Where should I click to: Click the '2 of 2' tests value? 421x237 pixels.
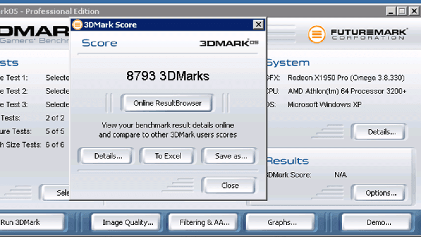tap(55, 118)
